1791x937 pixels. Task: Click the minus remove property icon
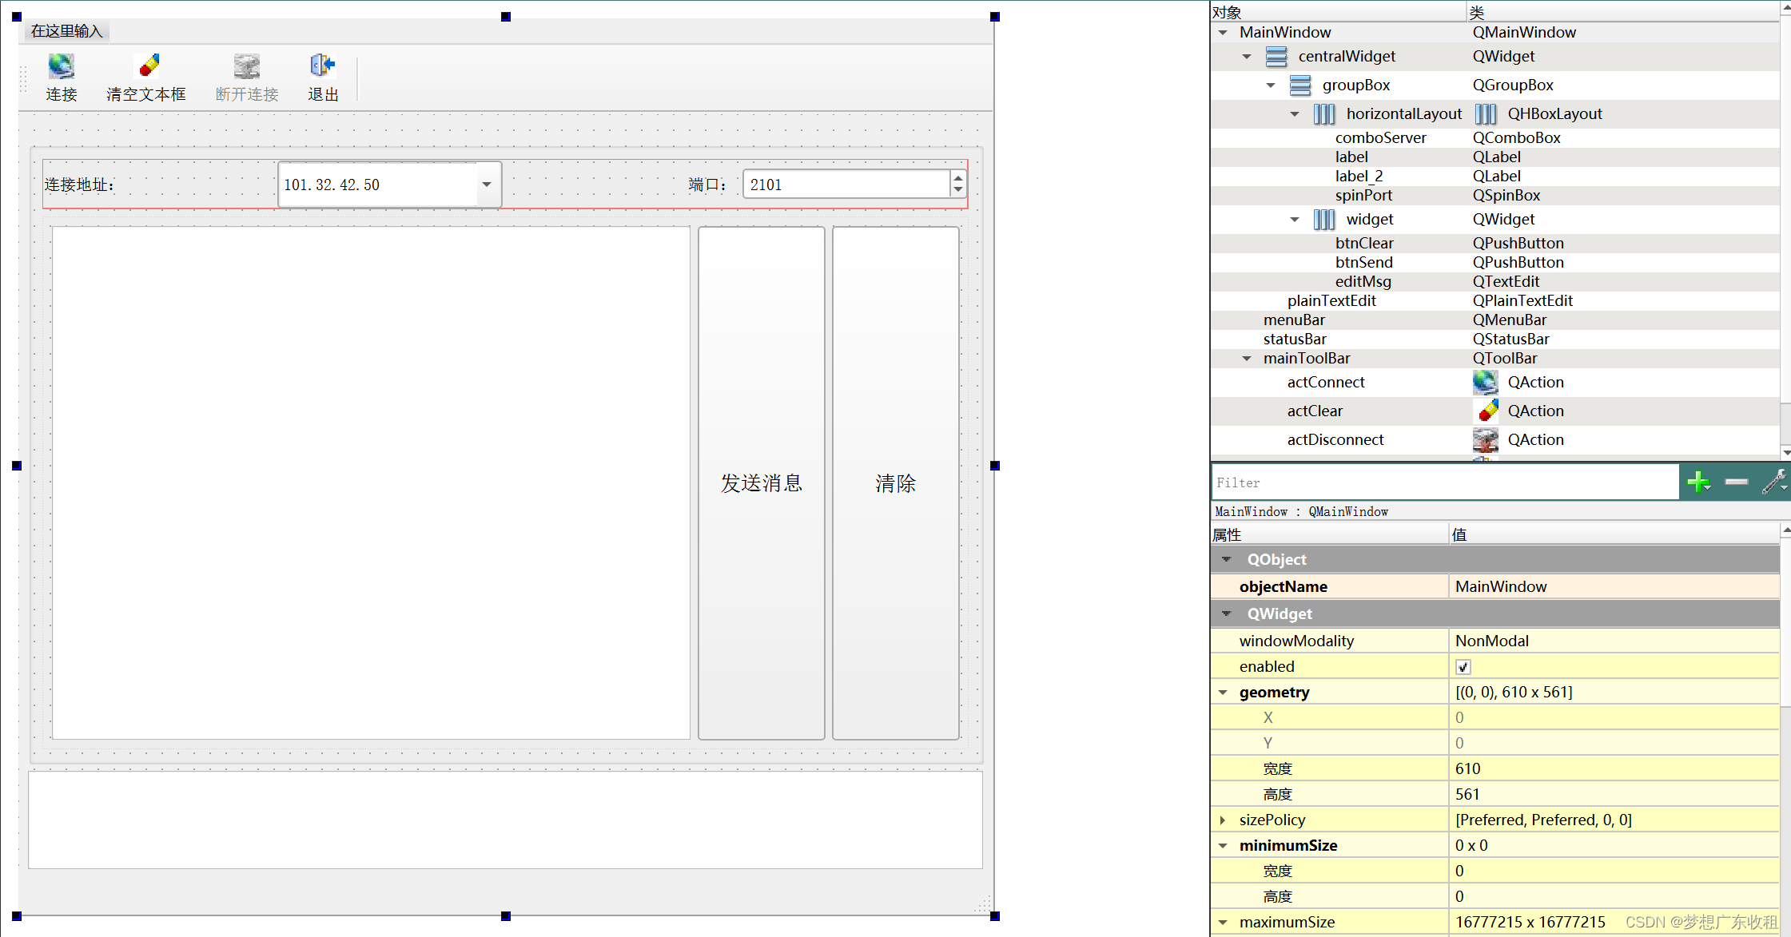pyautogui.click(x=1736, y=482)
